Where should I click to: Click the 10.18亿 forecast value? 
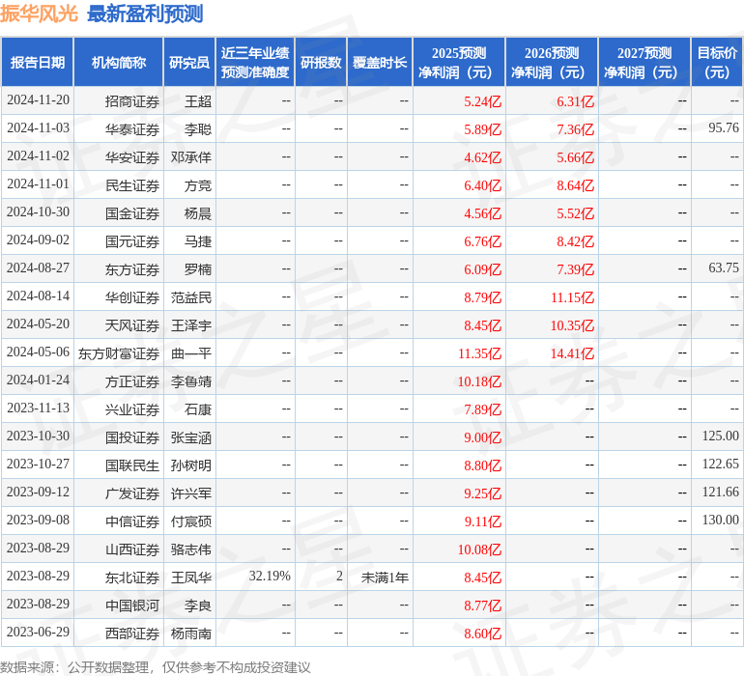pyautogui.click(x=479, y=381)
